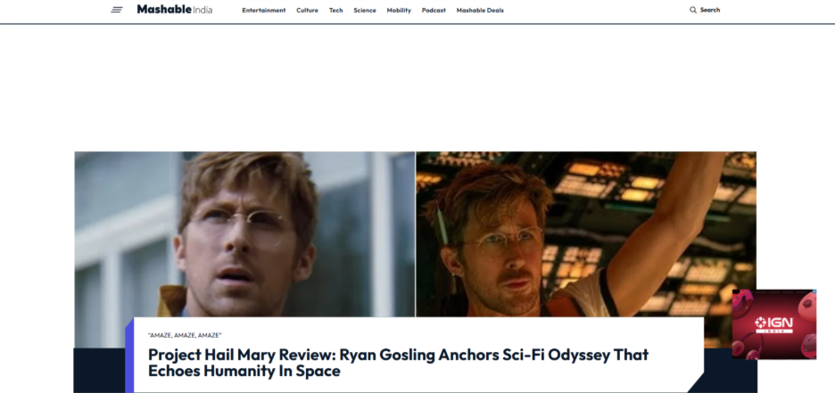Click the "AMAZE, AMAZE, AMAZE" tag
The width and height of the screenshot is (835, 393).
point(185,335)
